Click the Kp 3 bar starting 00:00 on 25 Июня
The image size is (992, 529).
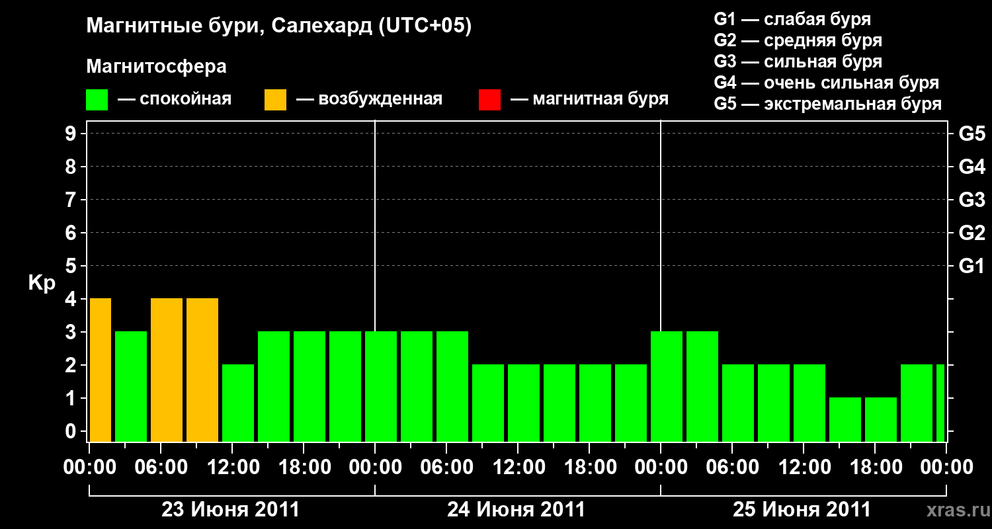pos(667,386)
